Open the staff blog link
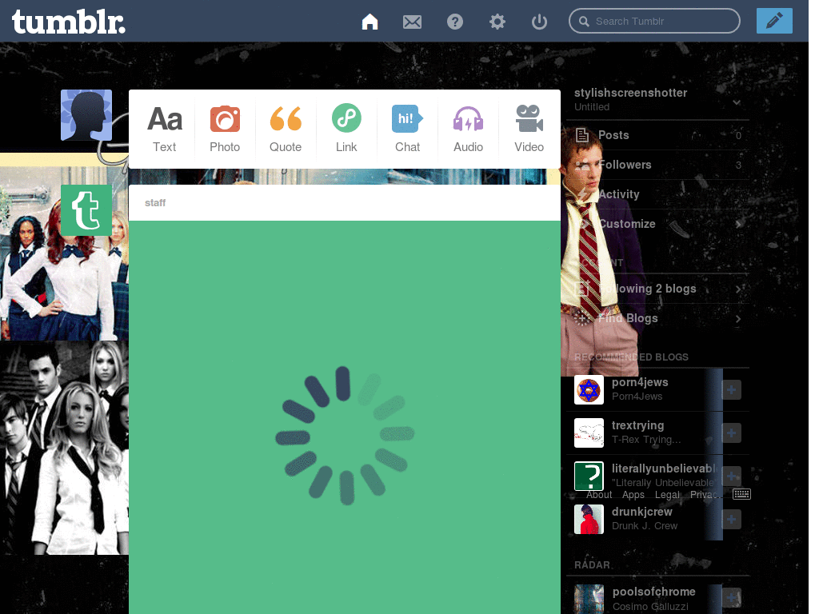This screenshot has width=819, height=614. pyautogui.click(x=155, y=202)
